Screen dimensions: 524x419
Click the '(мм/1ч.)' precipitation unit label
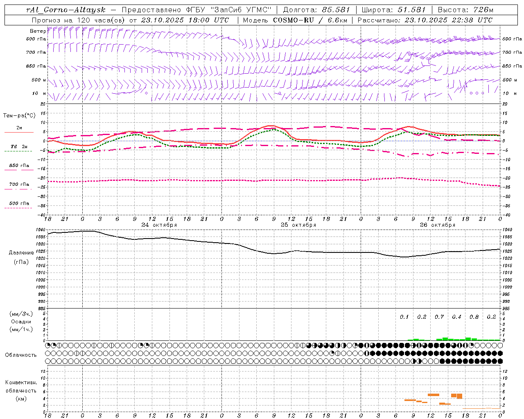pyautogui.click(x=21, y=329)
